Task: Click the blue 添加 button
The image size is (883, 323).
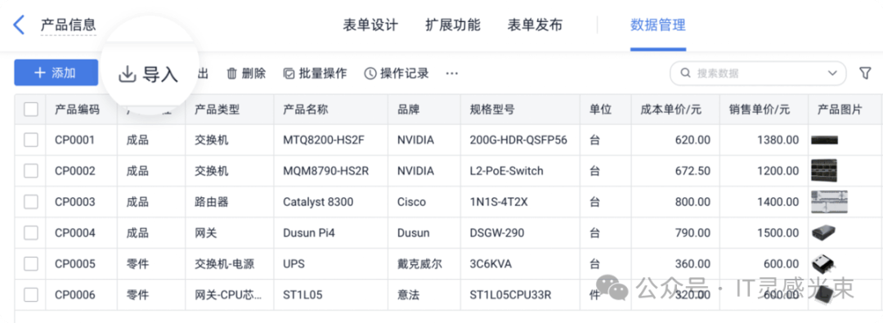Action: tap(56, 73)
